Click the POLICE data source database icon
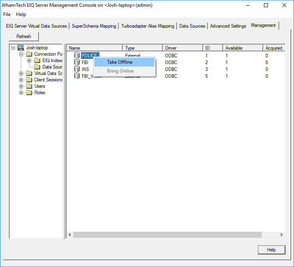Image resolution: width=294 pixels, height=267 pixels. [77, 56]
